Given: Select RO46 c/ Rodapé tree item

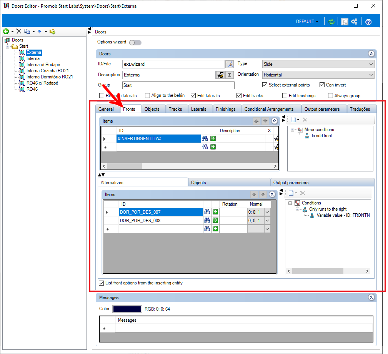Looking at the screenshot, I should coord(42,83).
